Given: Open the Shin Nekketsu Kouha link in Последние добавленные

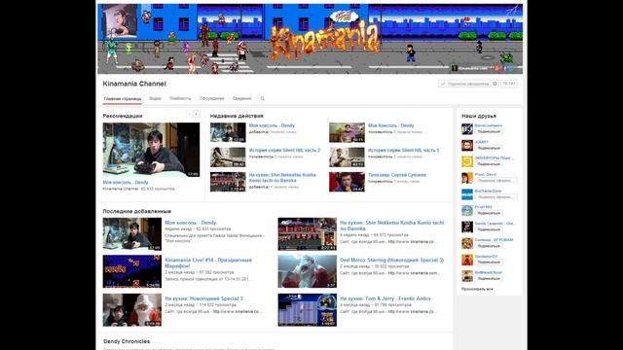Looking at the screenshot, I should click(391, 226).
